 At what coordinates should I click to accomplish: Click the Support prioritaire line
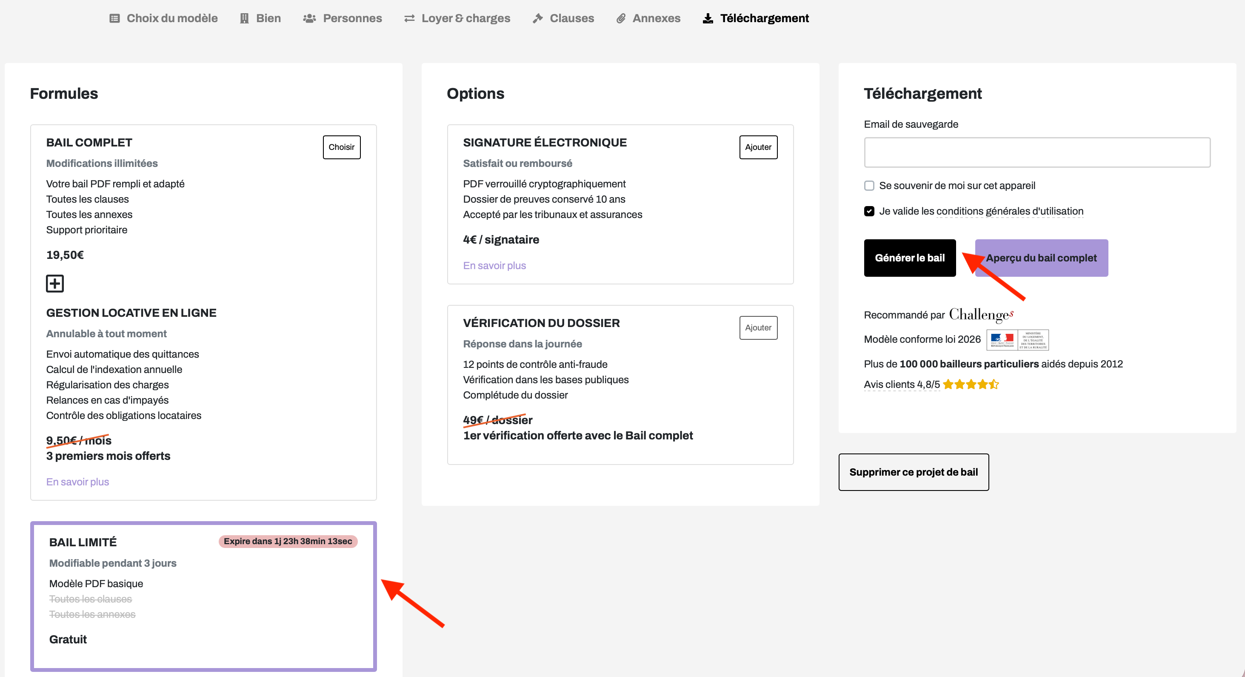(x=86, y=229)
